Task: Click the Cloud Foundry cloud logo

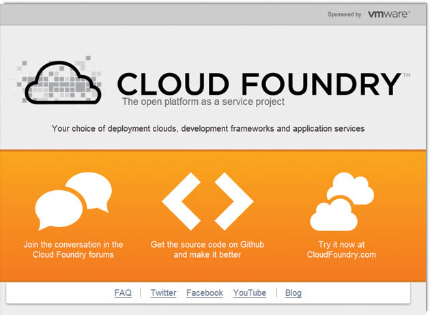Action: click(x=63, y=82)
